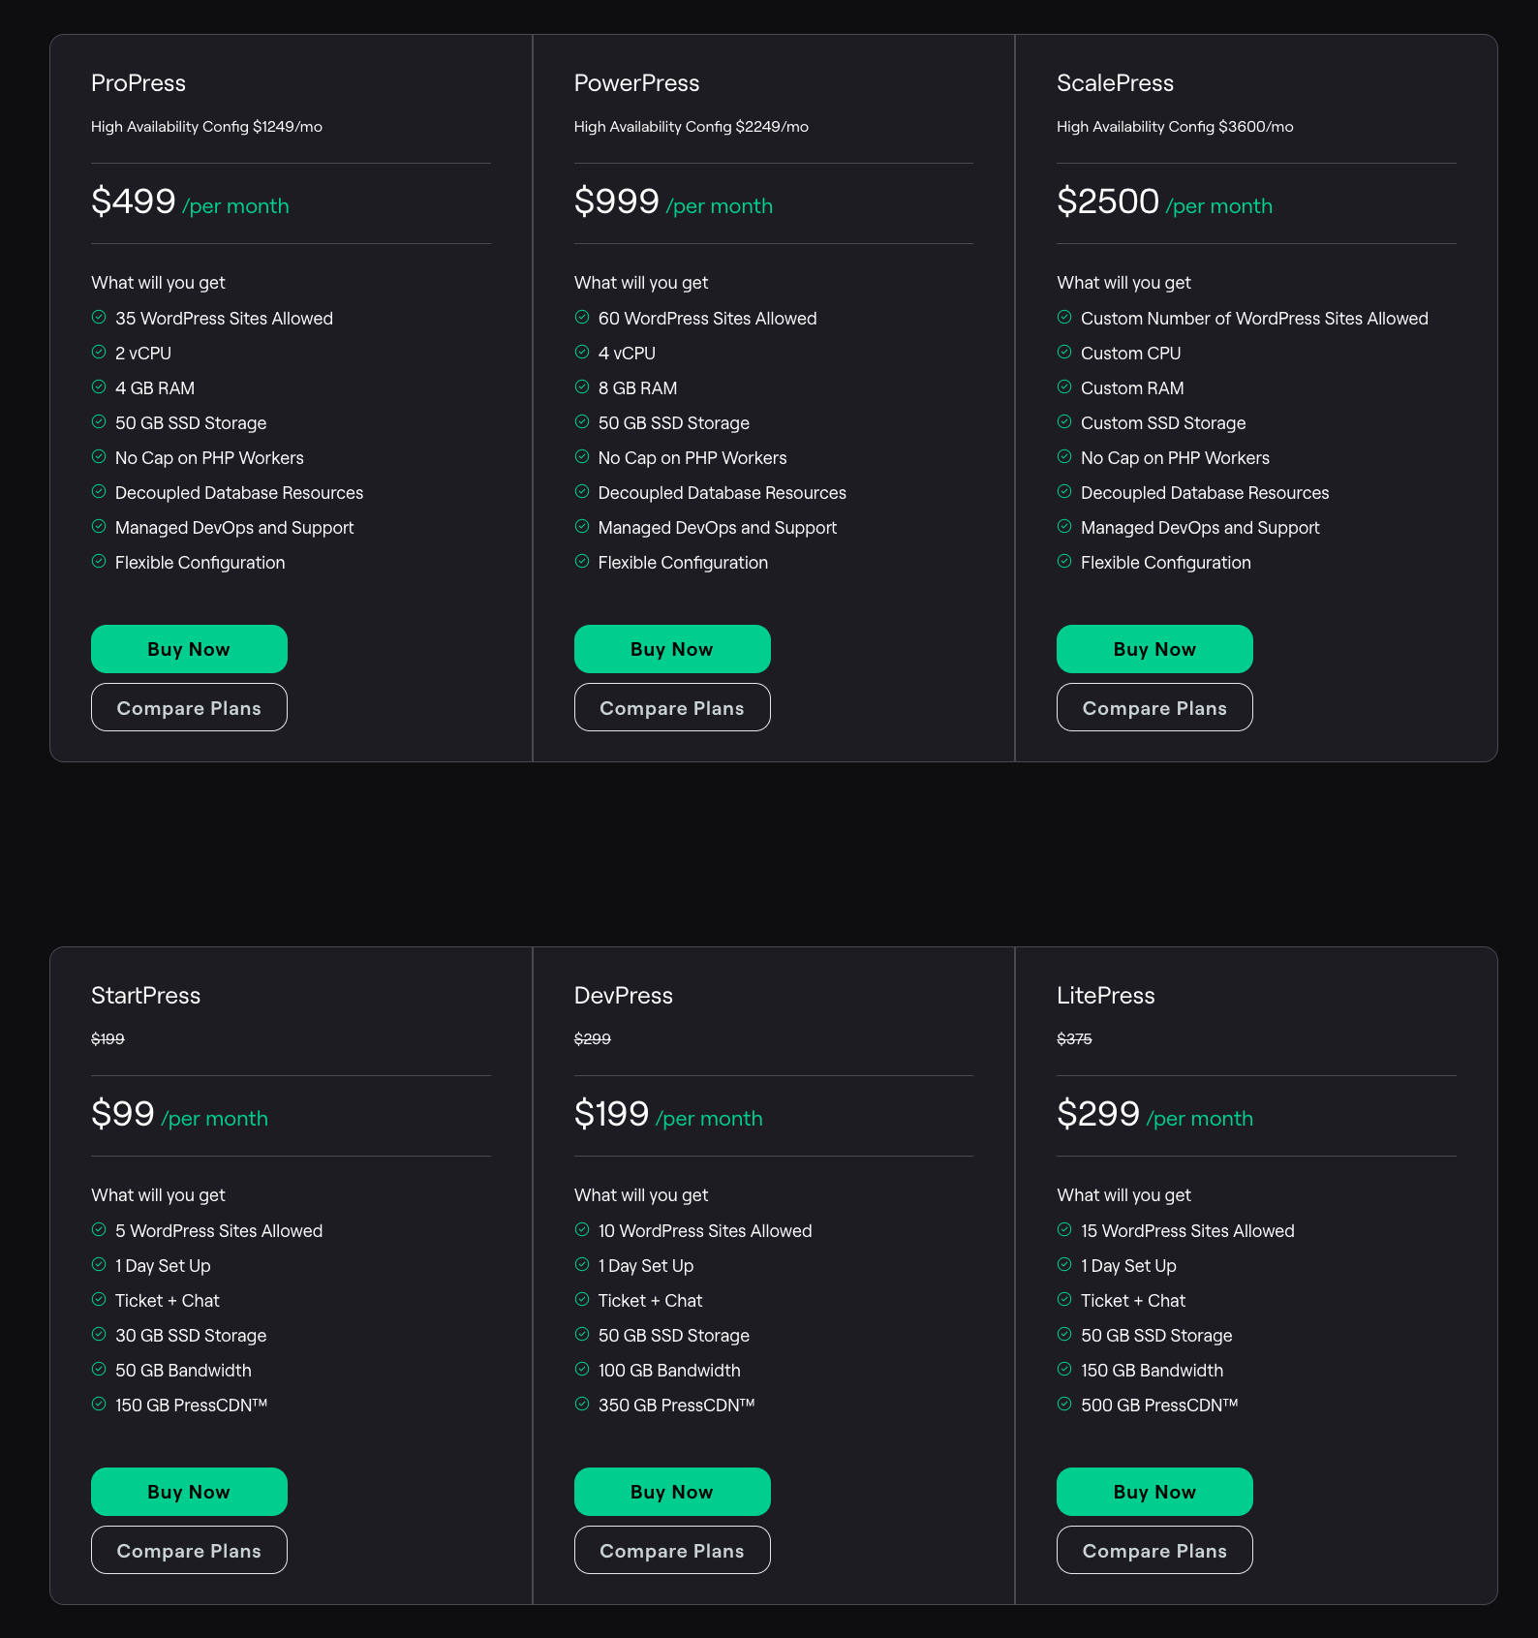Screen dimensions: 1538x1638
Task: Open Compare Plans under DevPress
Action: point(671,1550)
